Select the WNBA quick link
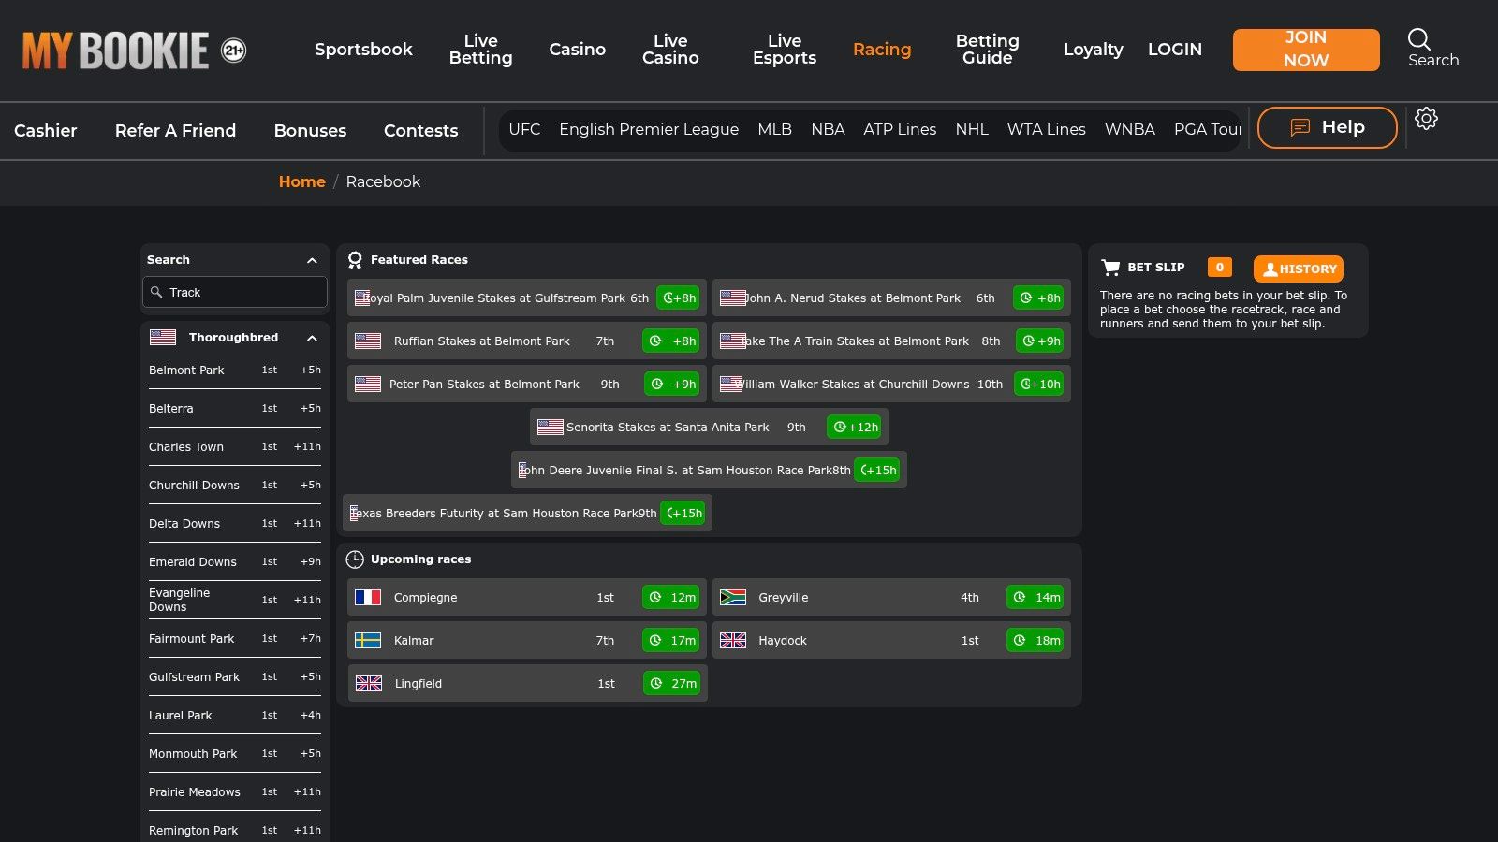The image size is (1498, 842). coord(1129,129)
